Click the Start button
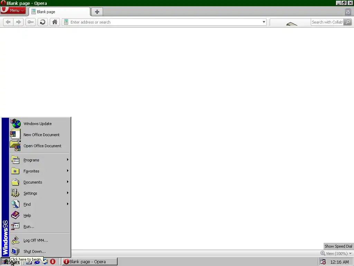 (11, 262)
